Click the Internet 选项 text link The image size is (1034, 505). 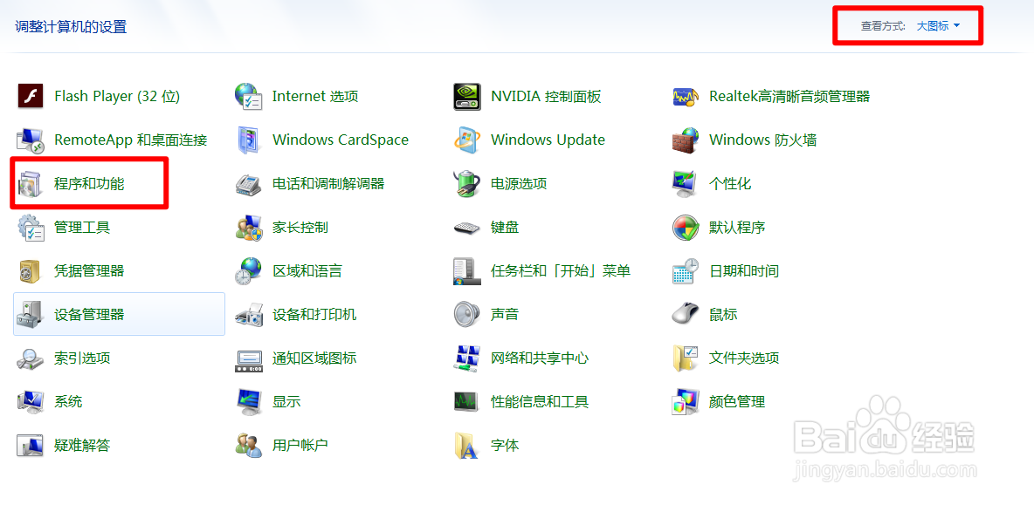(x=315, y=97)
